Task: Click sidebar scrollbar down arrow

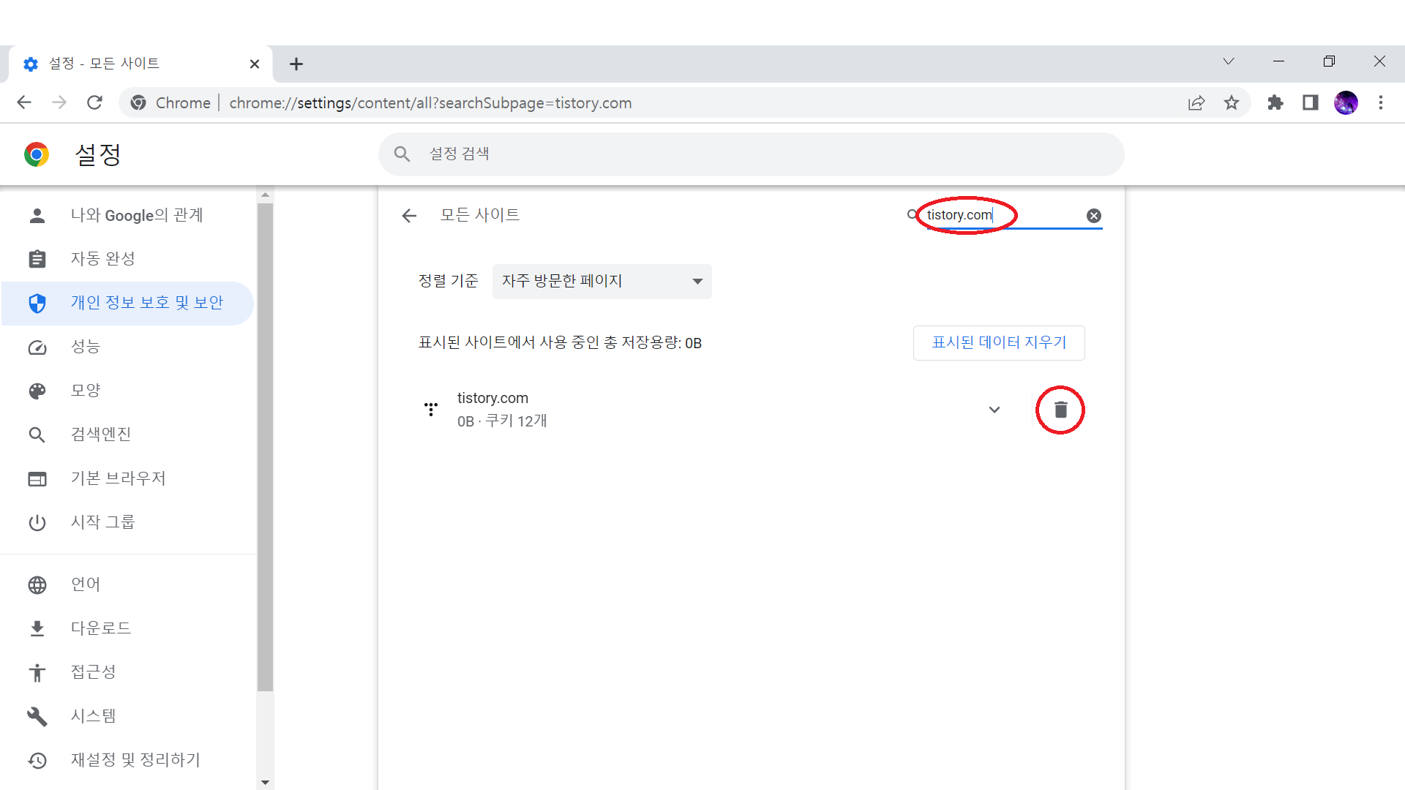Action: (265, 783)
